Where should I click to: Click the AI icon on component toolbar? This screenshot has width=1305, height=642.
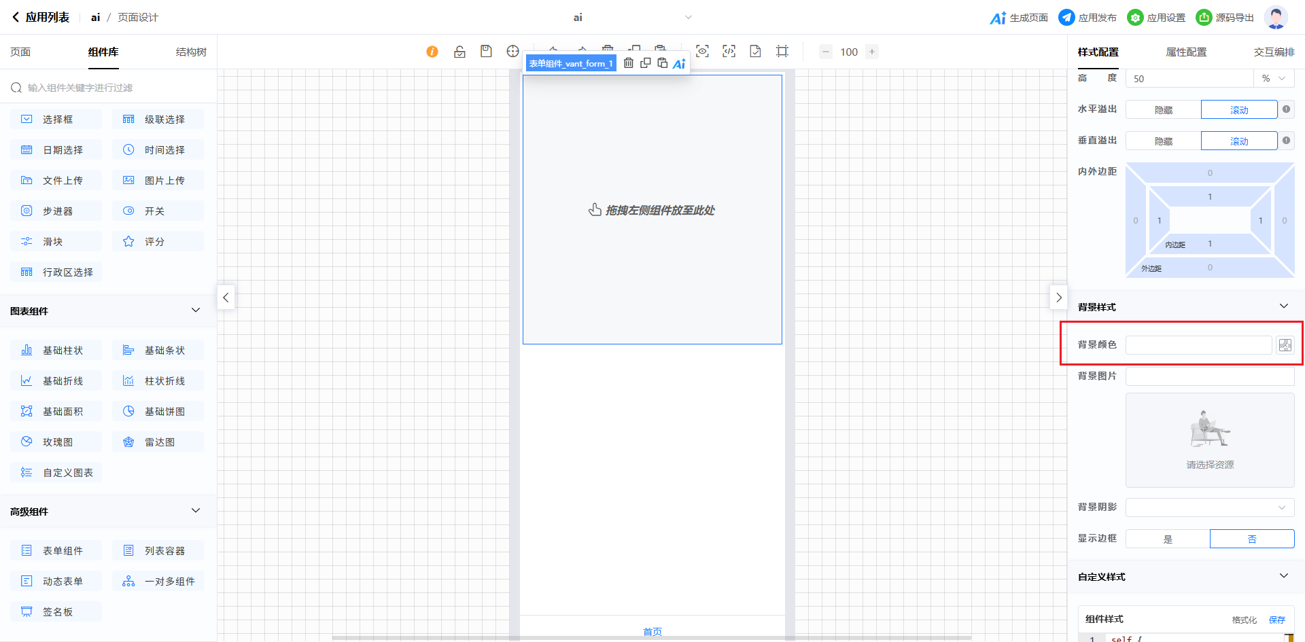click(679, 64)
